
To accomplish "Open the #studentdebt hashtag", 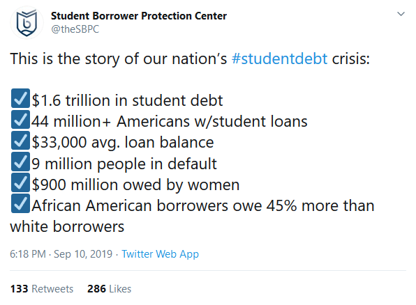I will [279, 58].
